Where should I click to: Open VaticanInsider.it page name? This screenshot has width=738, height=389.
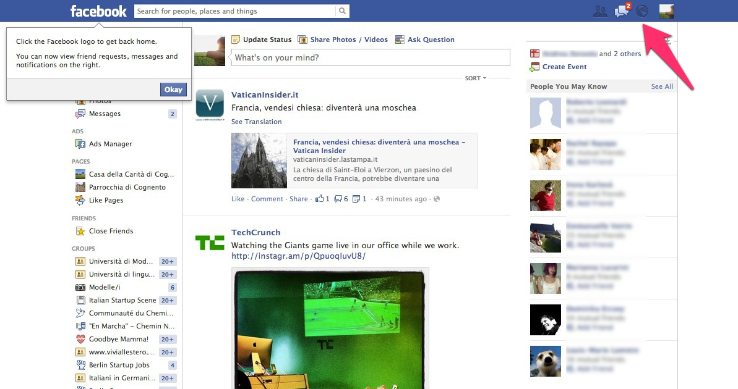coord(265,94)
